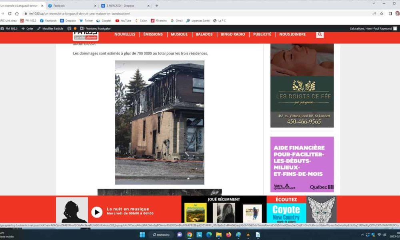400x240 pixels.
Task: Open the Les Doigts de Fée advertisement
Action: (302, 85)
